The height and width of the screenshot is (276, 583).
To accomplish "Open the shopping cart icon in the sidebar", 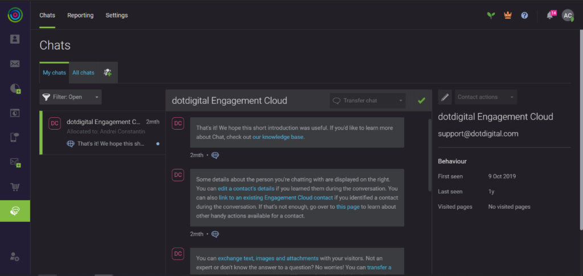I will coord(15,187).
